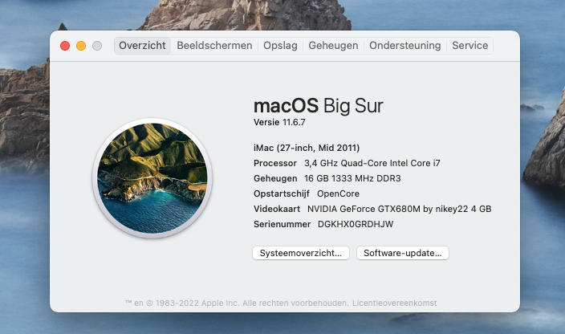565x334 pixels.
Task: Open the Licentieovereenkomst link
Action: tap(394, 303)
